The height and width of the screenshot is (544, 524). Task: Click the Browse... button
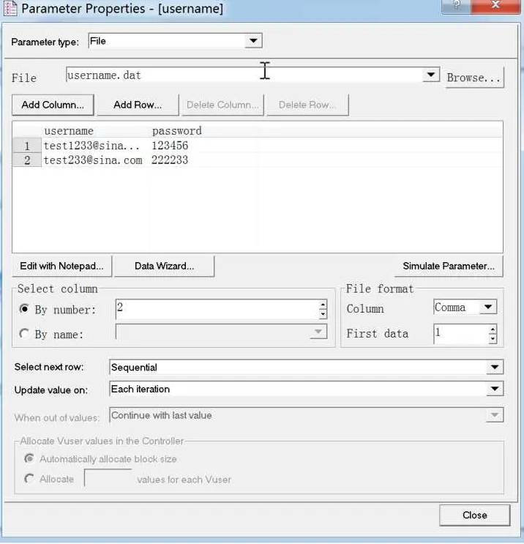[474, 78]
